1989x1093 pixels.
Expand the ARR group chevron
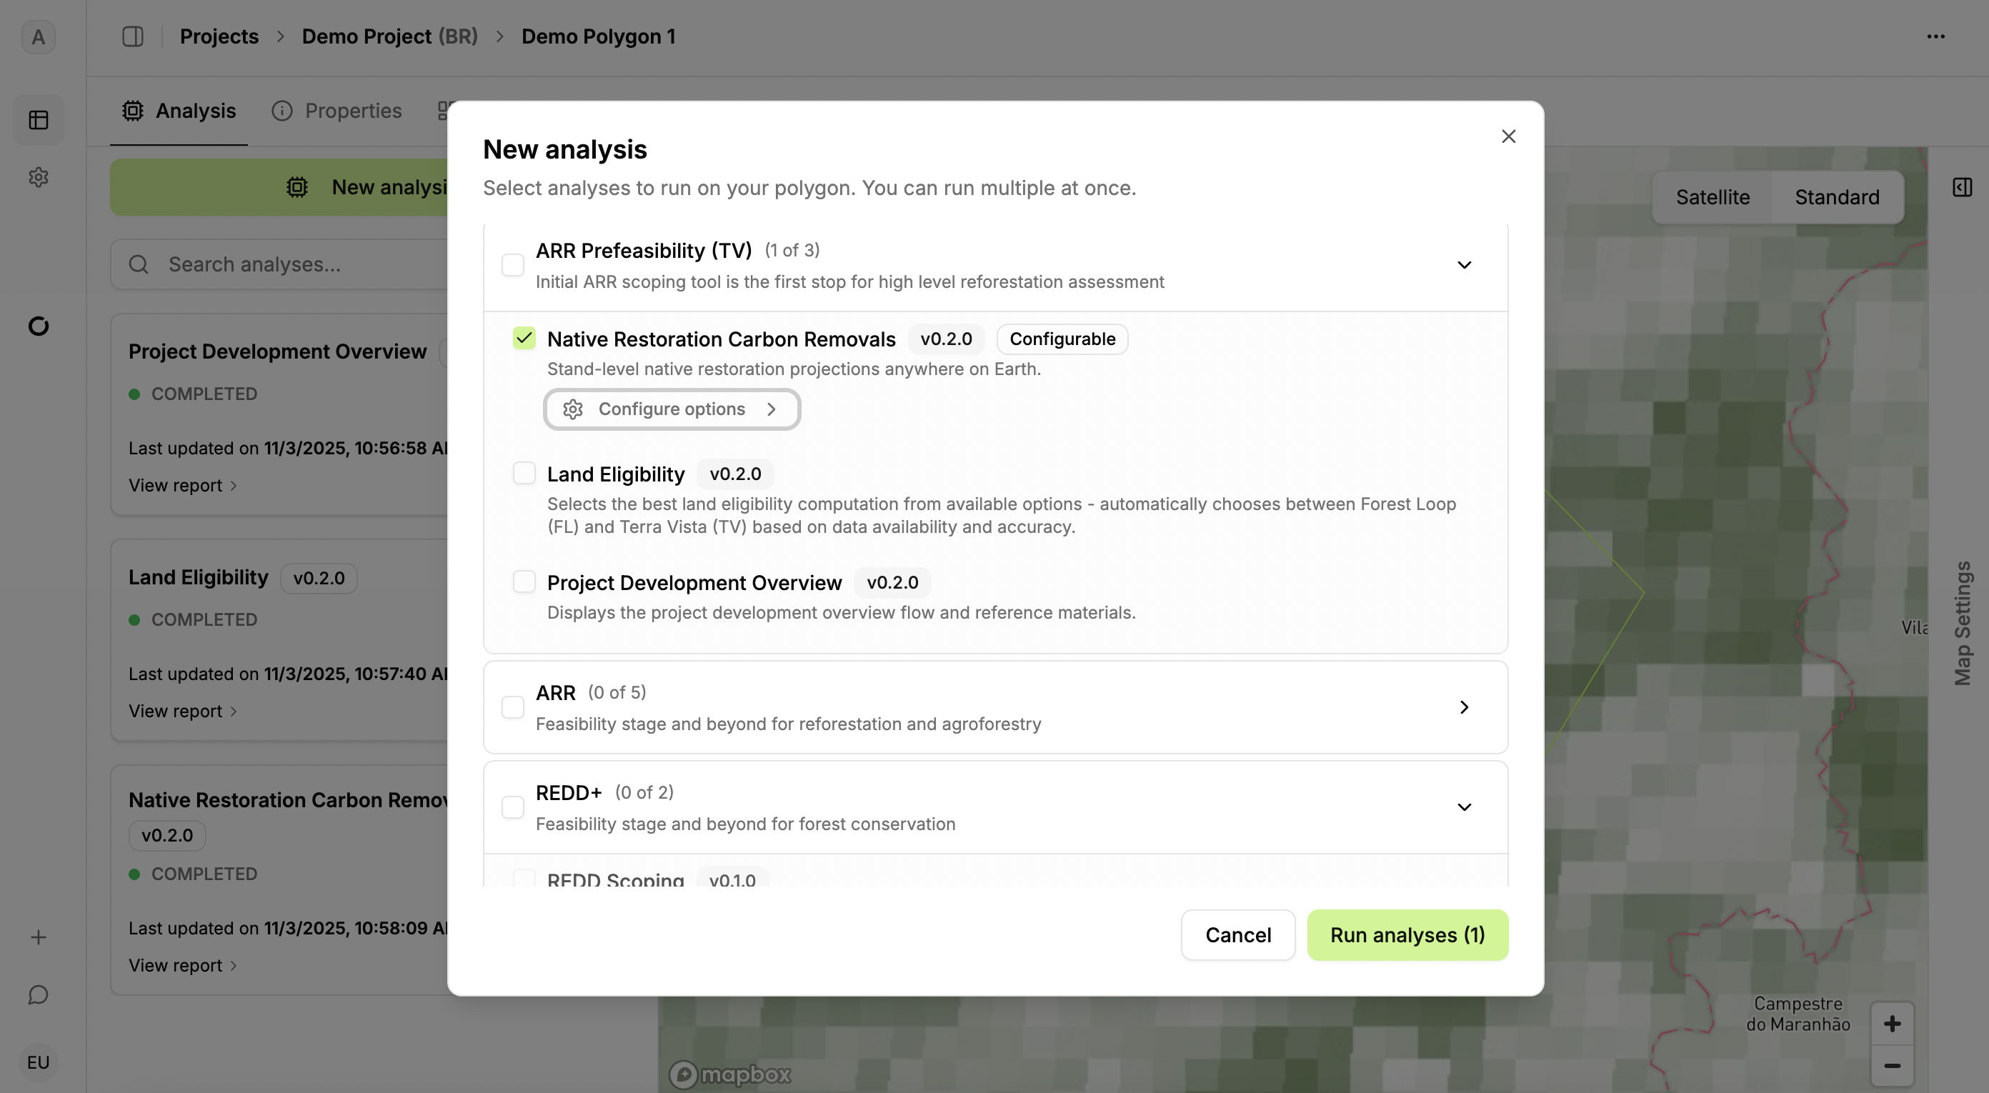1464,707
